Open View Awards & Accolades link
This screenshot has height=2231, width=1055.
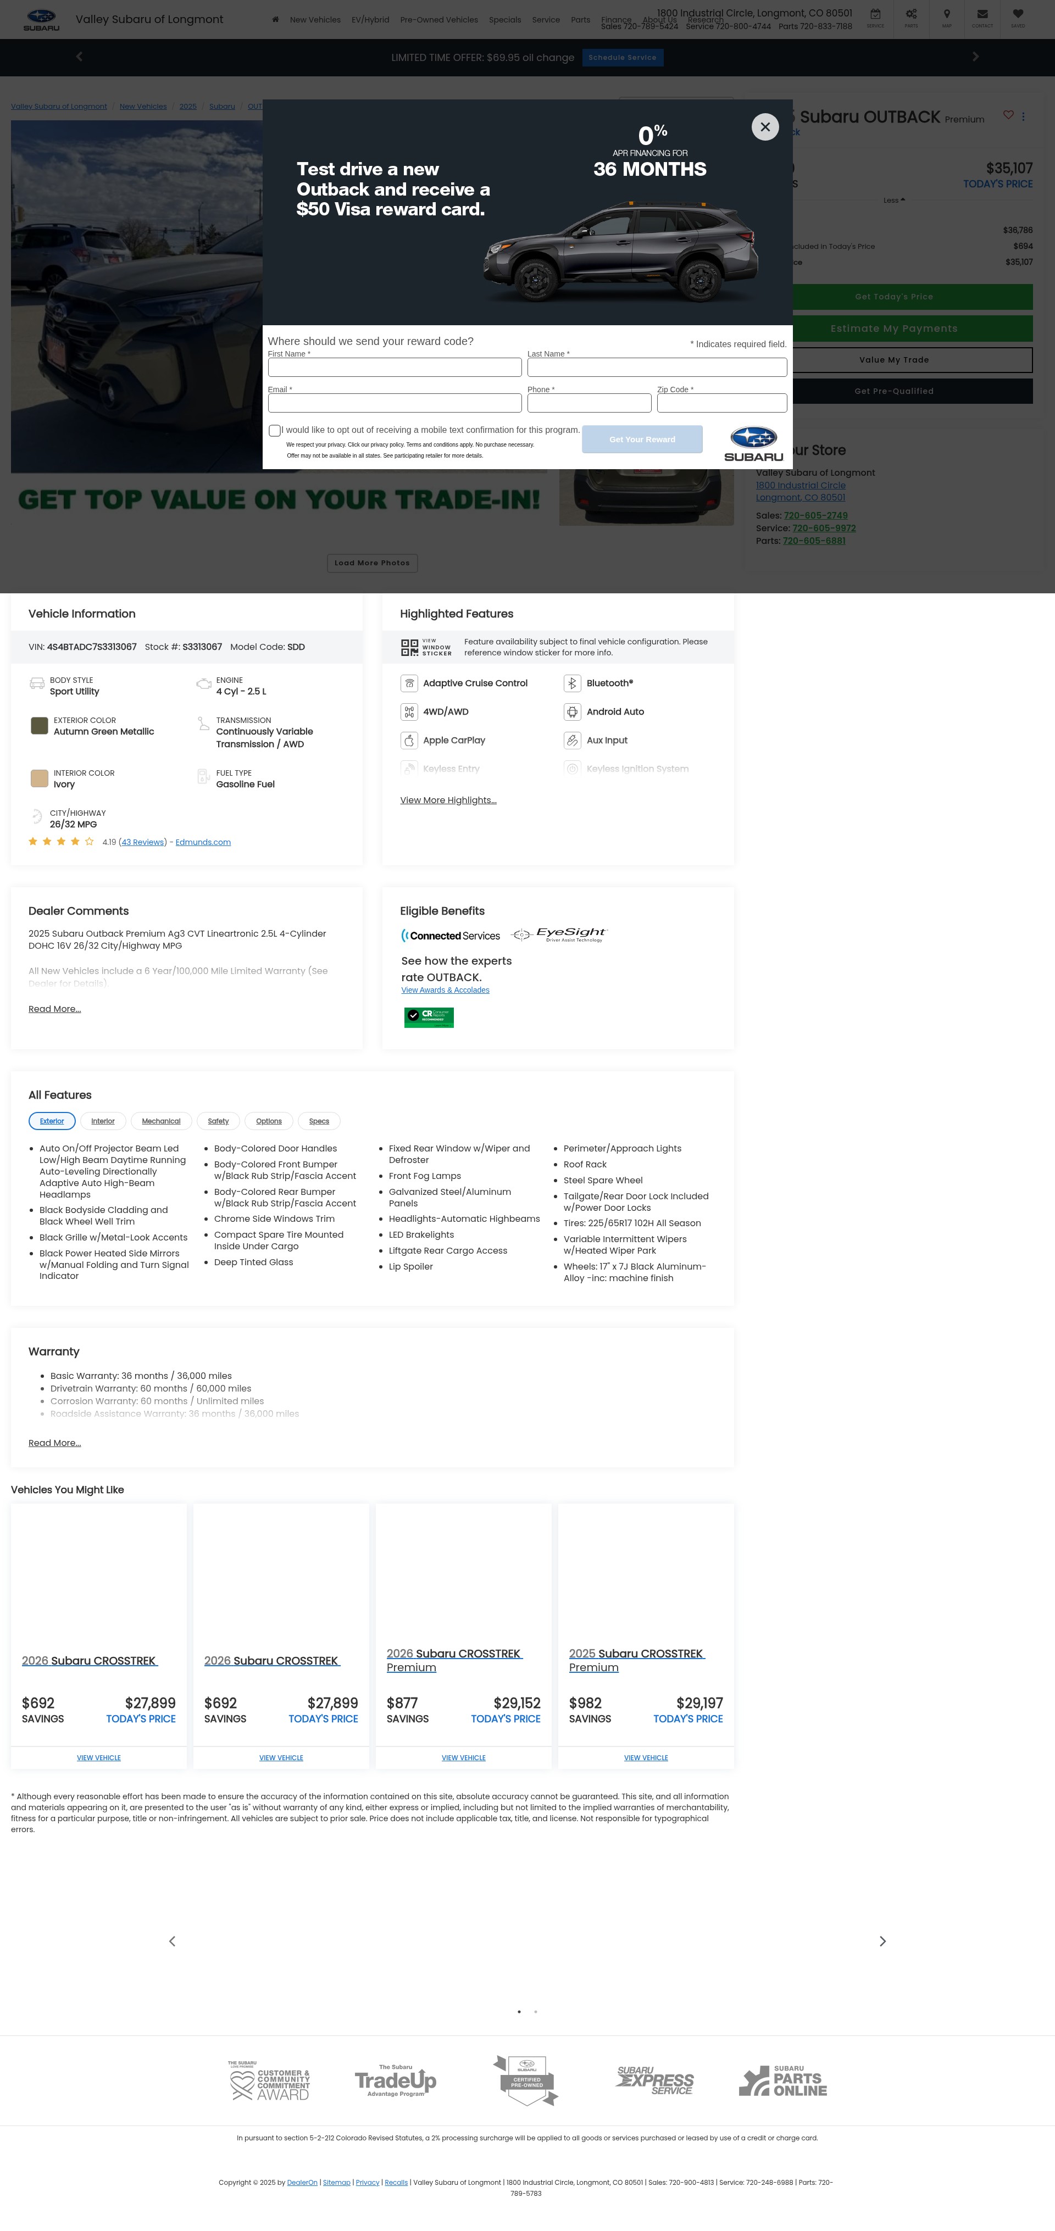pos(445,990)
